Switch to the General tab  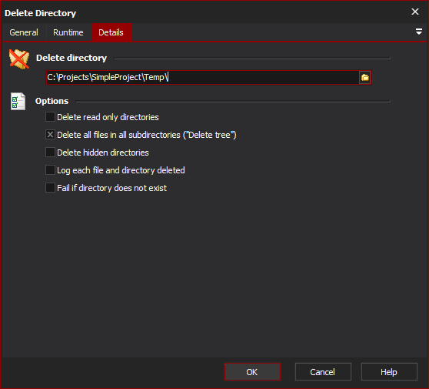pos(24,32)
